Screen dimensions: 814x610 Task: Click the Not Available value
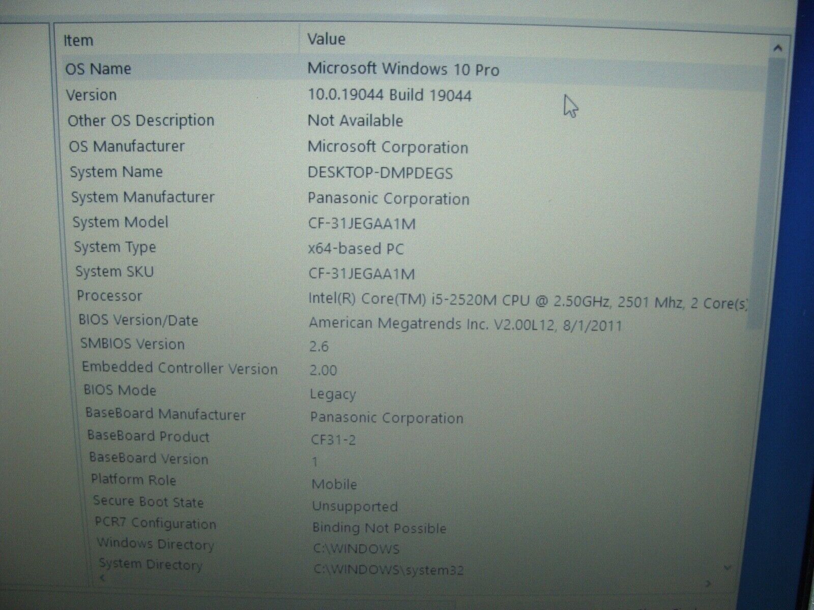coord(355,120)
